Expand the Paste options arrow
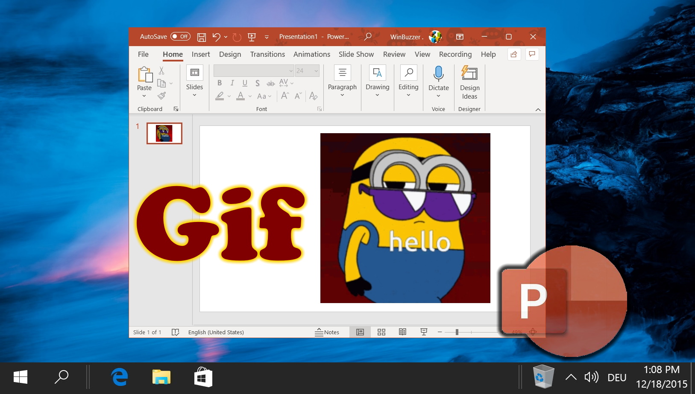This screenshot has width=695, height=394. tap(144, 96)
